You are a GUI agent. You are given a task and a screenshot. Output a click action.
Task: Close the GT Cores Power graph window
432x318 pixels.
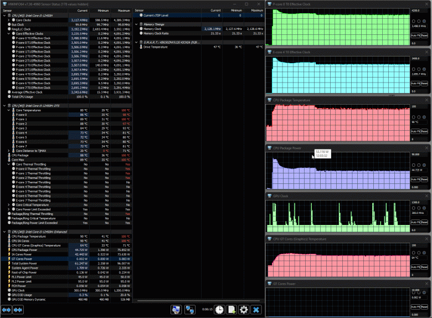point(427,284)
